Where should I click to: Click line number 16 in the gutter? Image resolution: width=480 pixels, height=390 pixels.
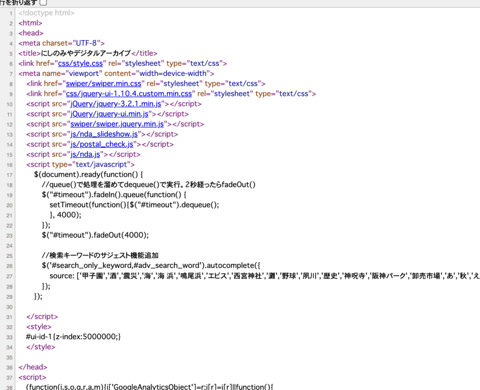pyautogui.click(x=9, y=165)
